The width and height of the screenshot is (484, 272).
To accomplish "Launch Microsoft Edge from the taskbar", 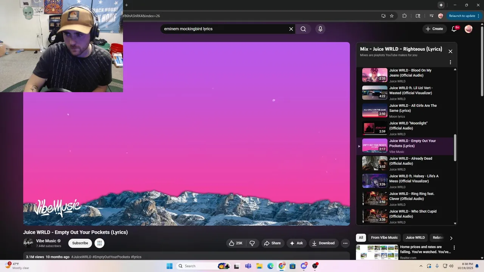I will click(x=270, y=266).
